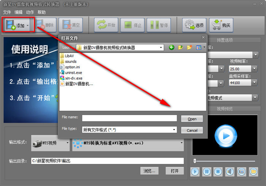Image resolution: width=266 pixels, height=186 pixels.
Task: Click the 清空 (Clear) toolbar button
Action: (x=71, y=25)
